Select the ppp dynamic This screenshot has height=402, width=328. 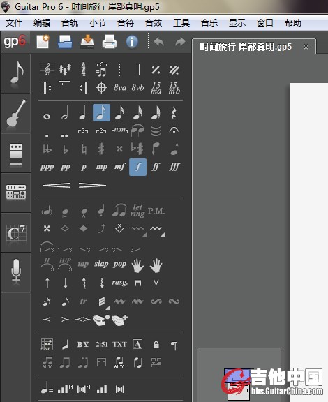coord(47,167)
